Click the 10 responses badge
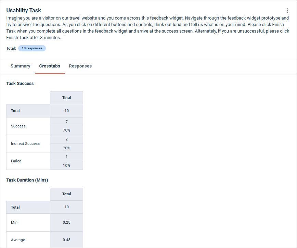Image resolution: width=297 pixels, height=248 pixels. 32,48
